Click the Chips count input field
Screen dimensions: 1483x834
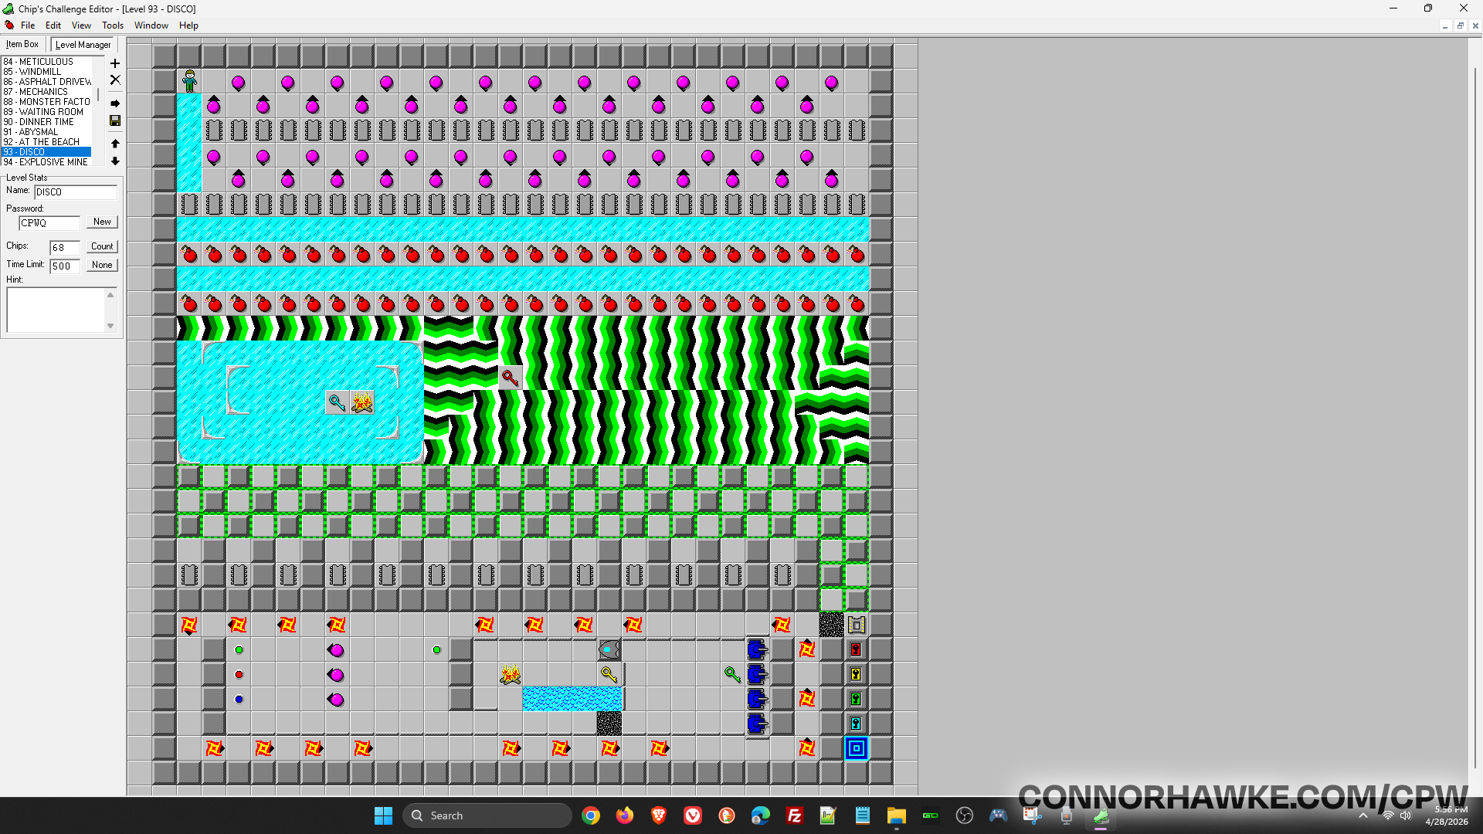tap(65, 248)
